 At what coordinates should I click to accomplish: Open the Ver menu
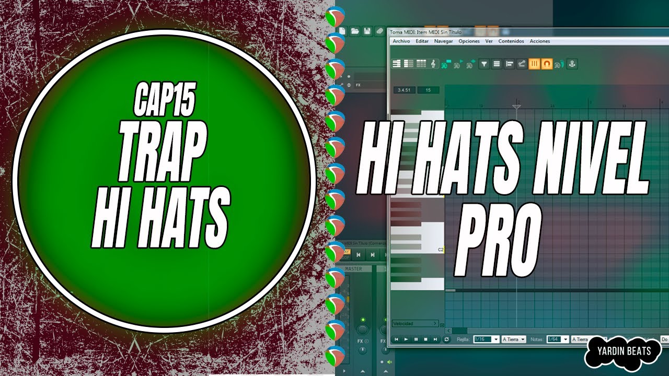pyautogui.click(x=489, y=41)
